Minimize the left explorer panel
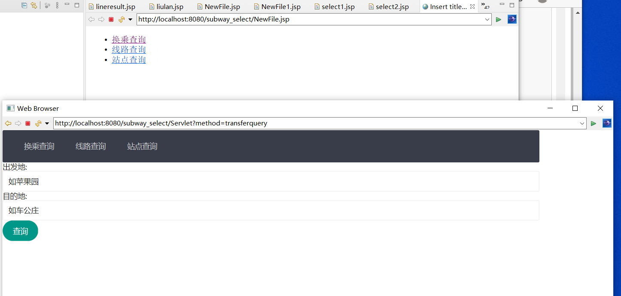This screenshot has width=621, height=296. pyautogui.click(x=67, y=4)
